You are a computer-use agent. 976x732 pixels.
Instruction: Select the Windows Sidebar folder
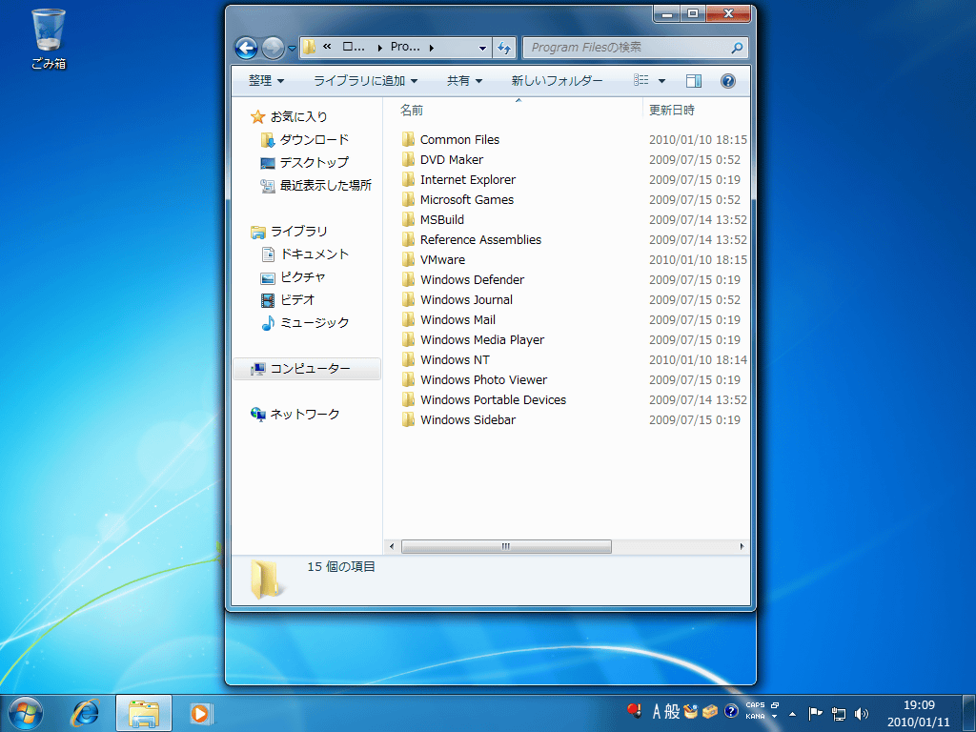coord(458,420)
